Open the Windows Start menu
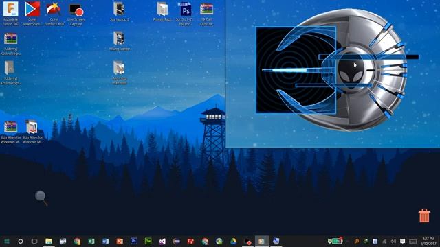This screenshot has width=440, height=247. 6,241
